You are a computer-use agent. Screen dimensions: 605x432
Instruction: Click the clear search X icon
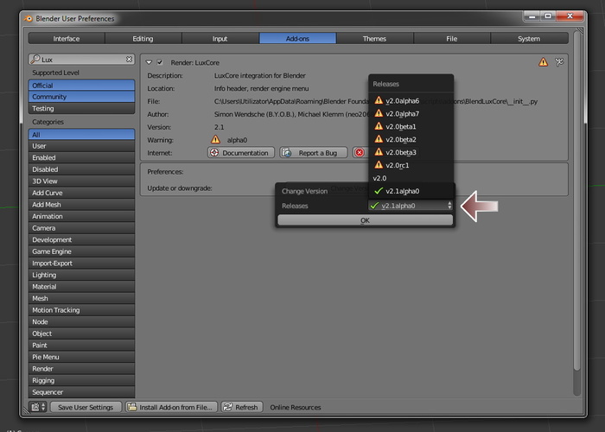coord(130,60)
